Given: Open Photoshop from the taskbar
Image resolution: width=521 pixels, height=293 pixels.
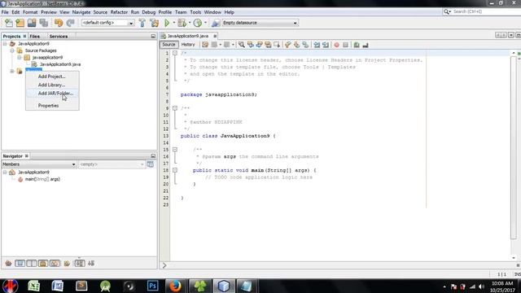Looking at the screenshot, I should click(153, 286).
